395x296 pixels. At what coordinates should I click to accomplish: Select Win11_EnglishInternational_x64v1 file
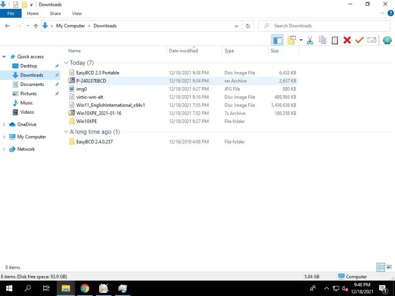tap(183, 105)
